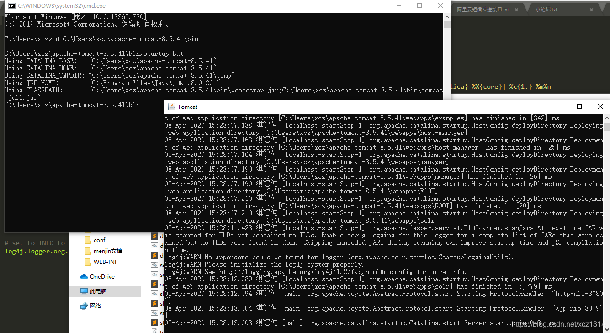Click the Tomcat window title text
The height and width of the screenshot is (333, 610).
pyautogui.click(x=188, y=107)
